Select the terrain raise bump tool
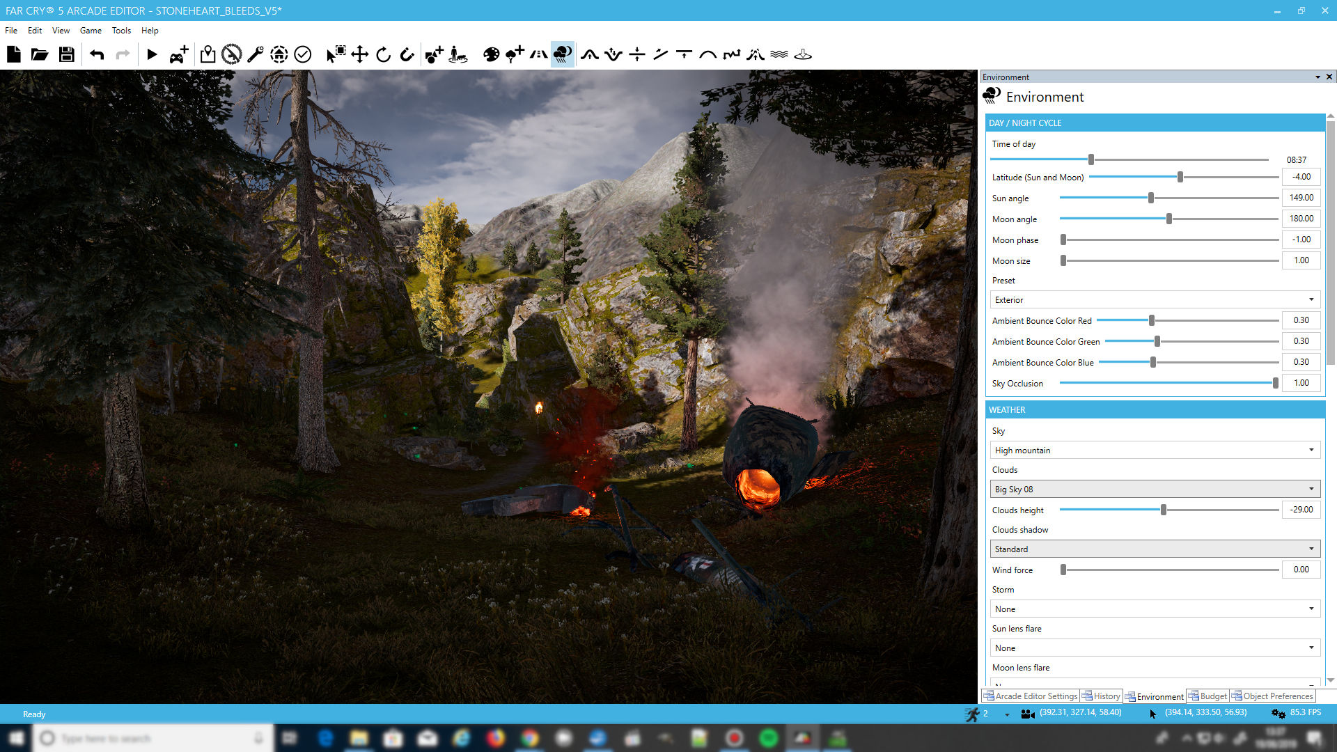The image size is (1337, 752). 590,54
